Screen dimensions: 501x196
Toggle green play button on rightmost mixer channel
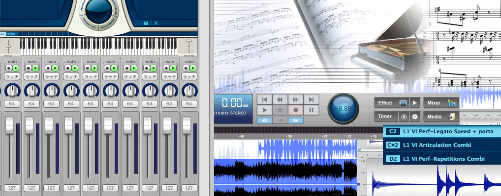192,68
